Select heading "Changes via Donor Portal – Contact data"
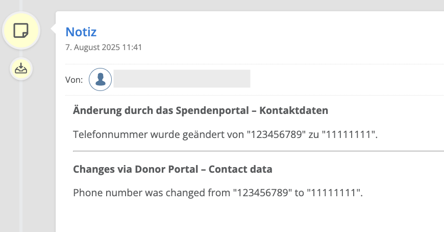Image resolution: width=444 pixels, height=232 pixels. pos(172,169)
